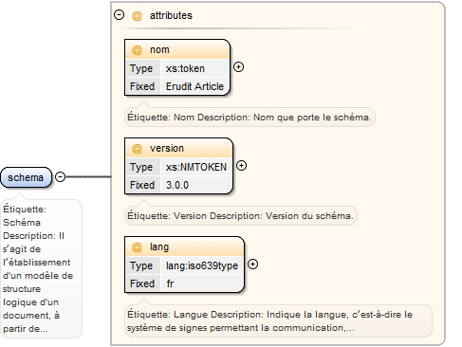Click the Fixed label in lang box

tap(142, 283)
